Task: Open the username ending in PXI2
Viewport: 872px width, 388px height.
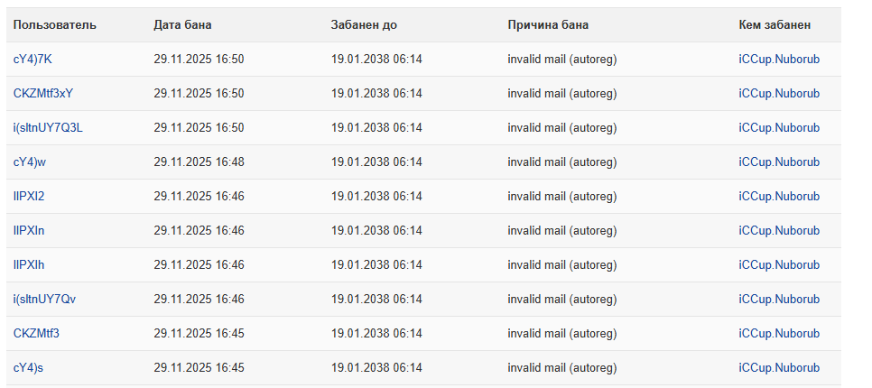Action: (29, 197)
